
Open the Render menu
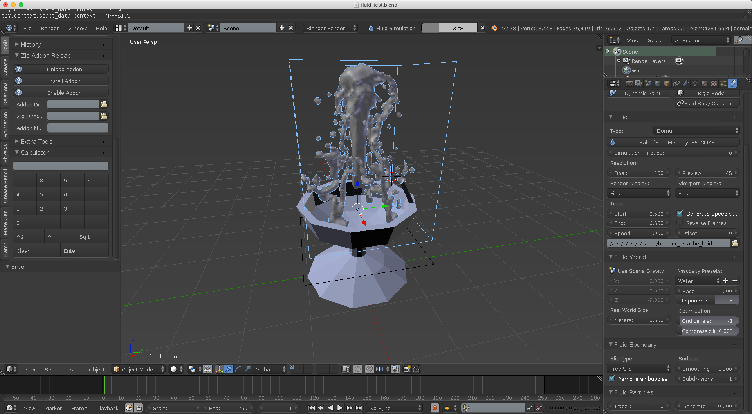click(x=50, y=28)
